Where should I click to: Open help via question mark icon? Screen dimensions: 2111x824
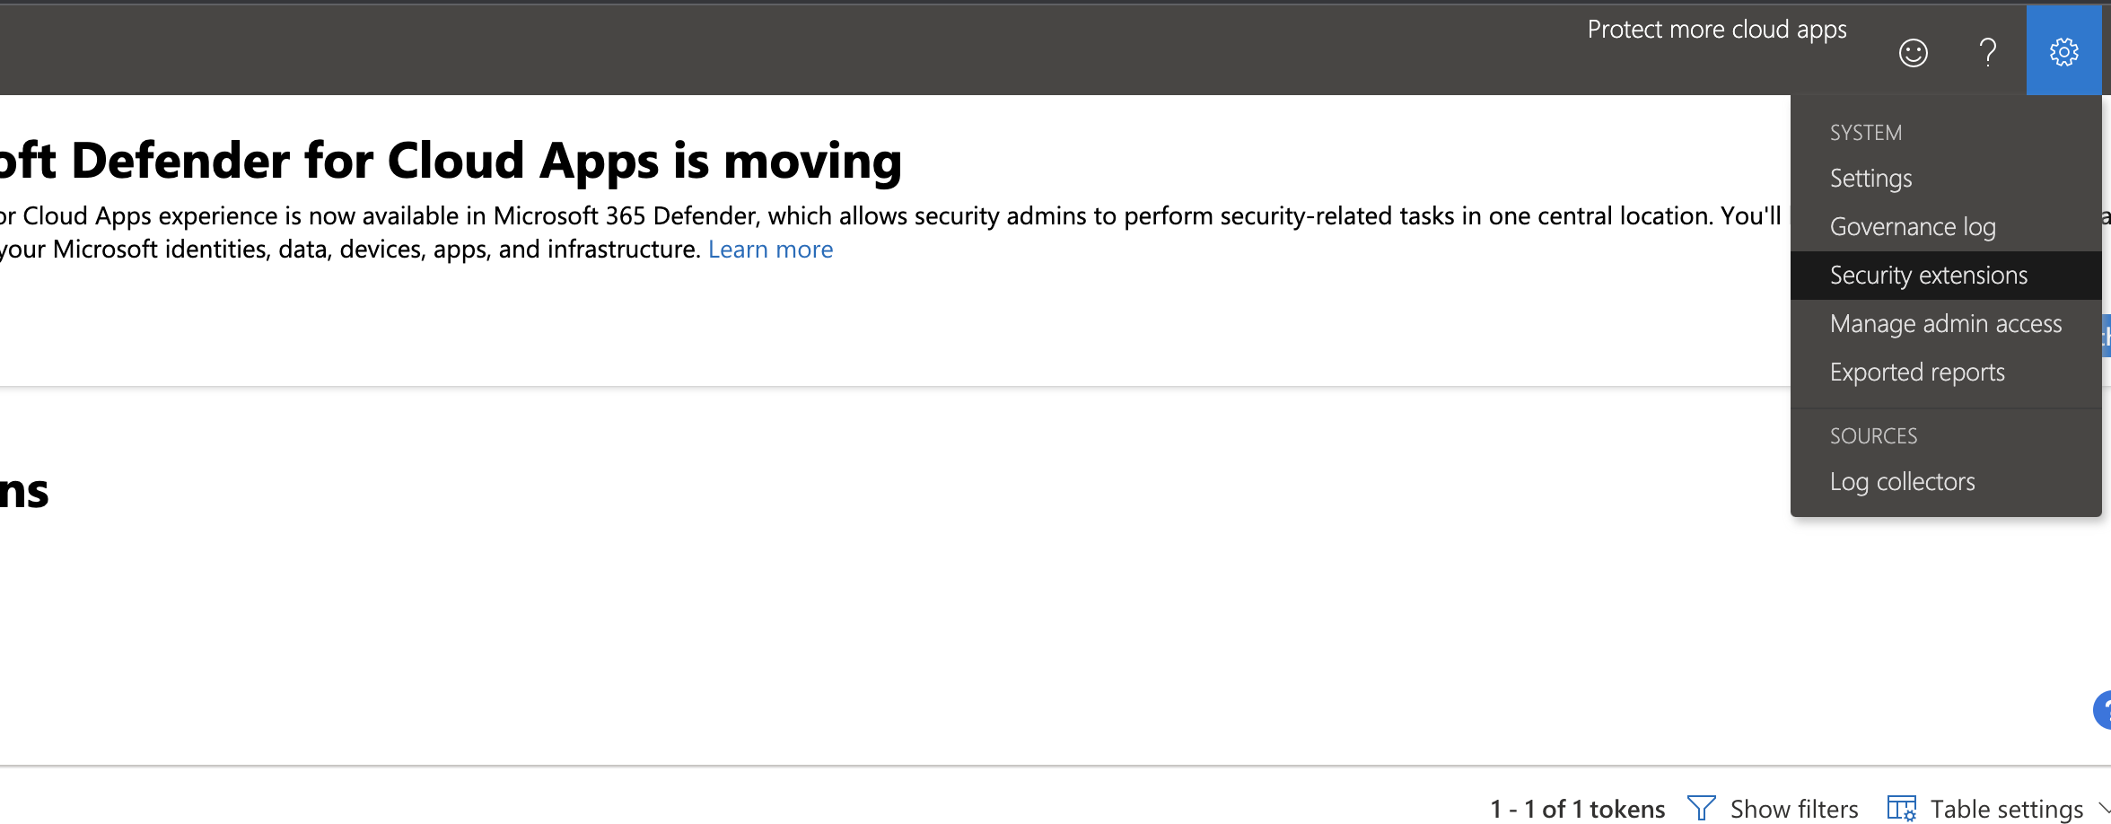[1988, 53]
